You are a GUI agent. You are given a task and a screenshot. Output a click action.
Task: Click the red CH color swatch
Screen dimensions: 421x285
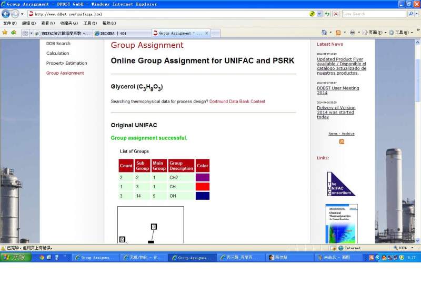(x=203, y=187)
